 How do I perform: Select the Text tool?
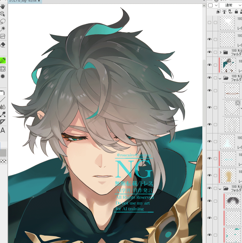[3, 130]
